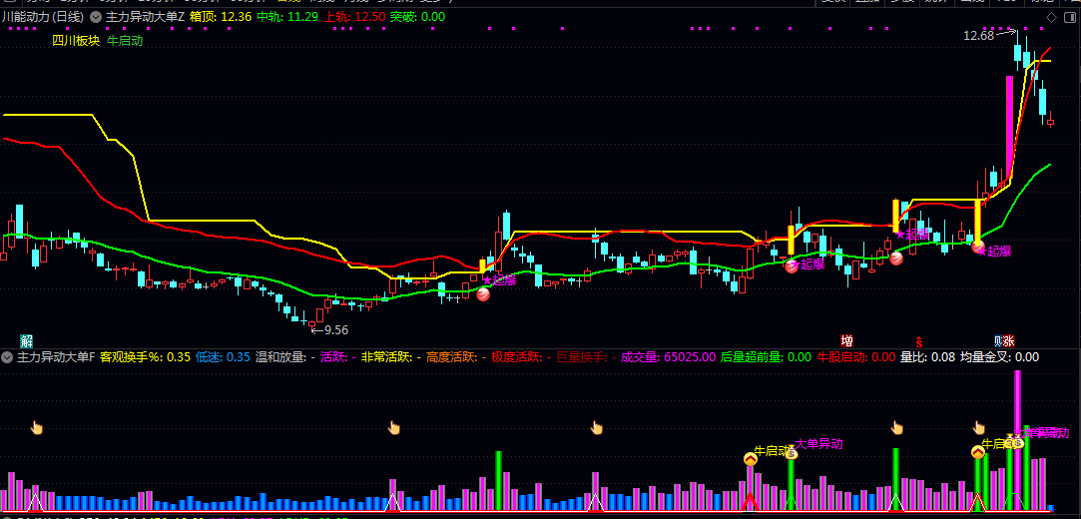
Task: Toggle the side panel layout icon
Action: (1070, 17)
